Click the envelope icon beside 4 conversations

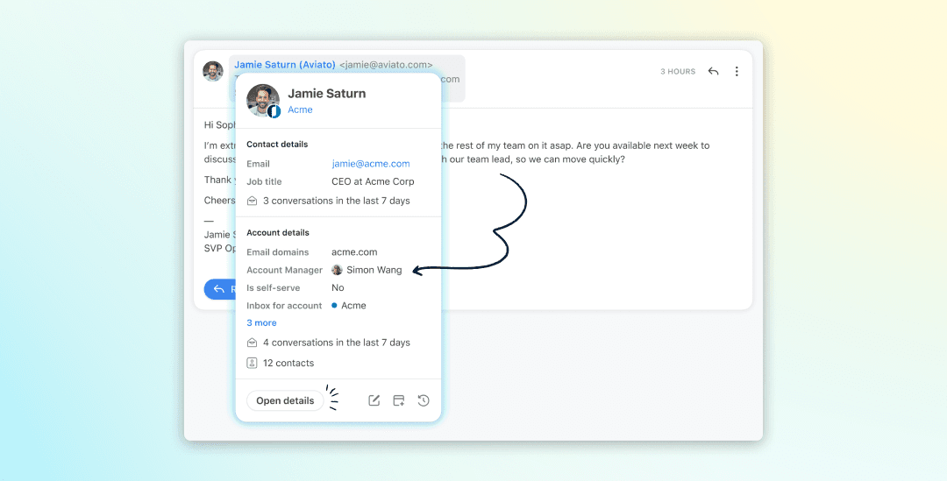click(252, 343)
